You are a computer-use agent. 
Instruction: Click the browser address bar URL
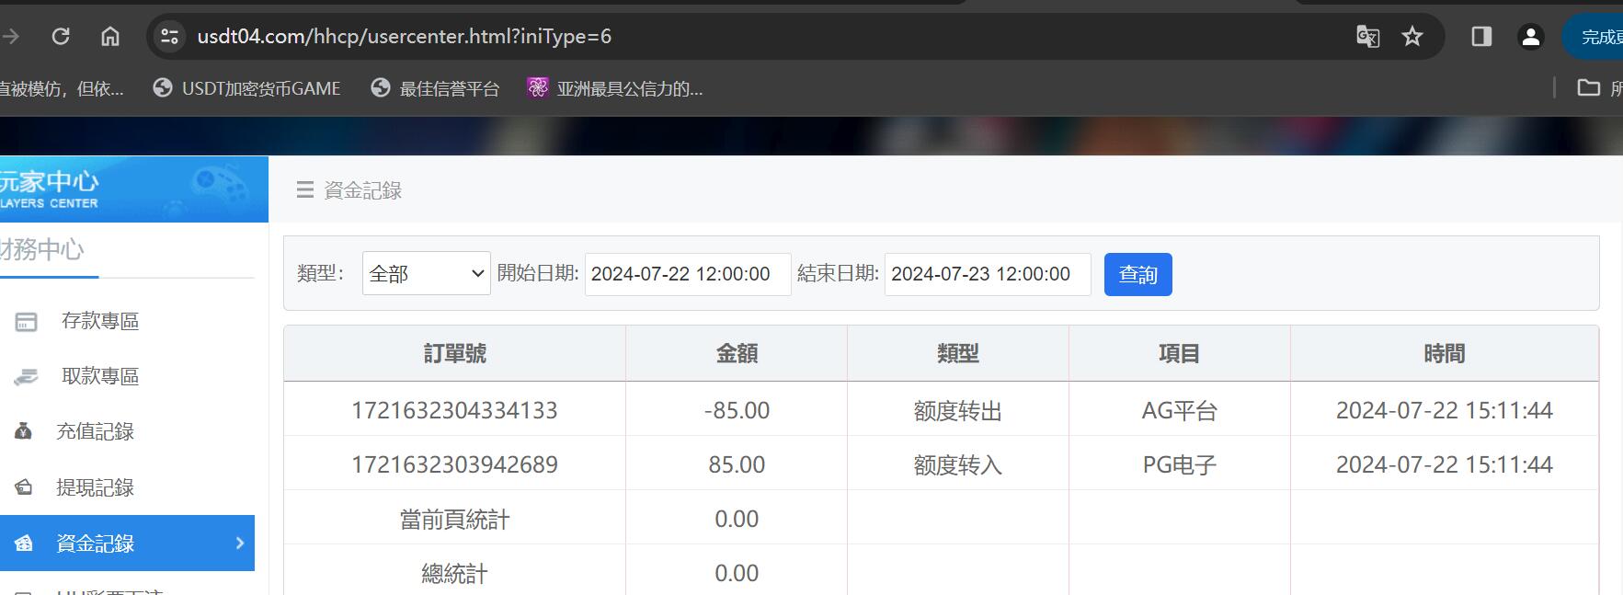tap(405, 36)
